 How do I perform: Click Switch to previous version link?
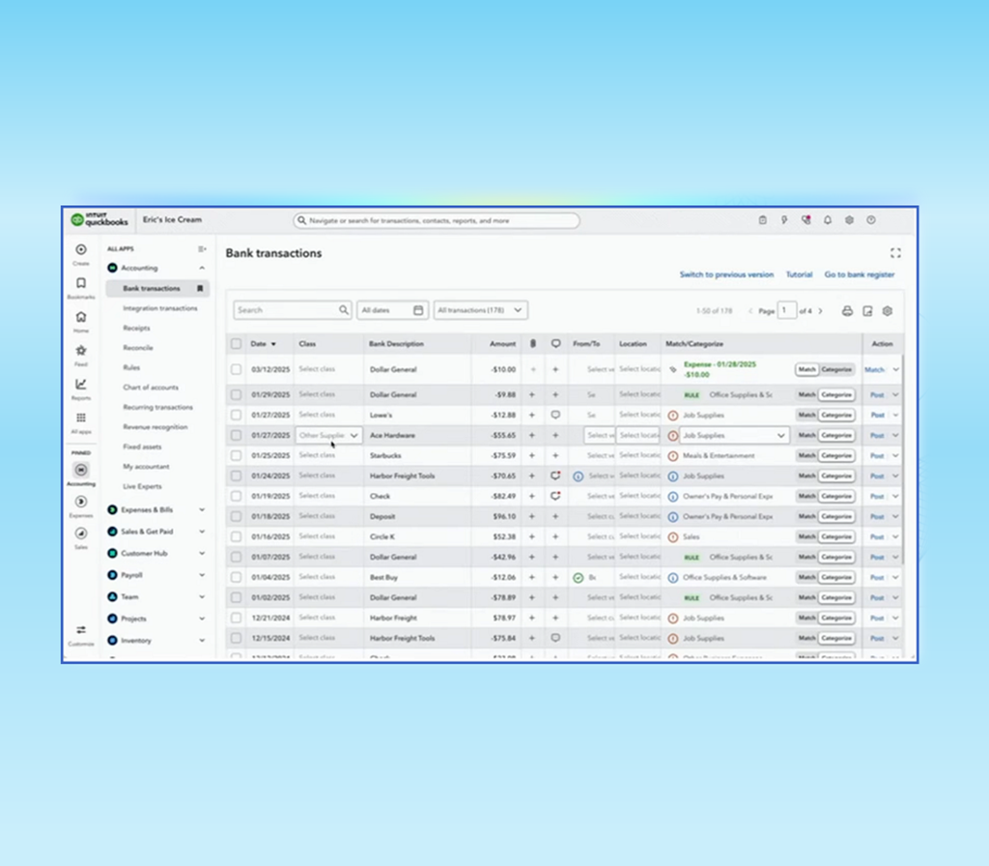coord(726,274)
